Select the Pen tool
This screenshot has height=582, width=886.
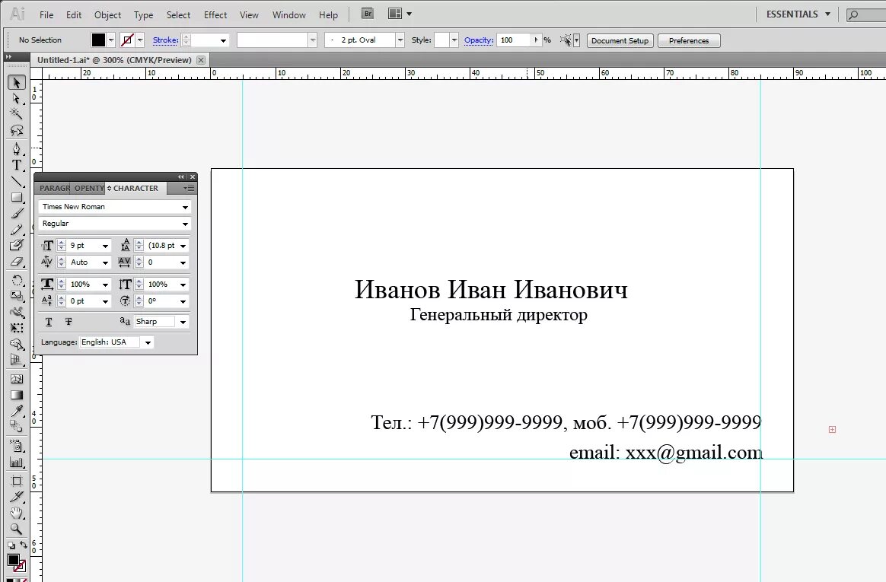click(17, 149)
